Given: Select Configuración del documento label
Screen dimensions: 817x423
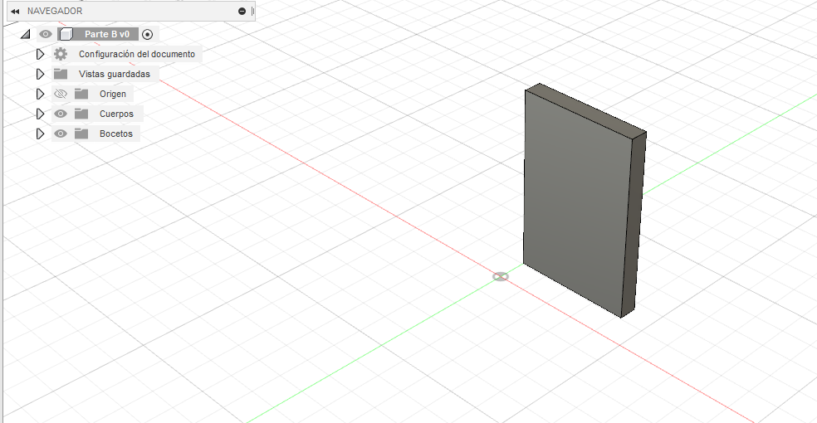Looking at the screenshot, I should [137, 54].
